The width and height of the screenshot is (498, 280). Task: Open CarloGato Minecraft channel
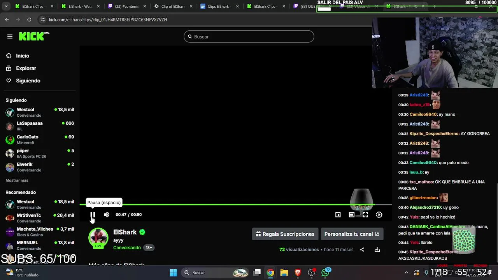tap(40, 140)
